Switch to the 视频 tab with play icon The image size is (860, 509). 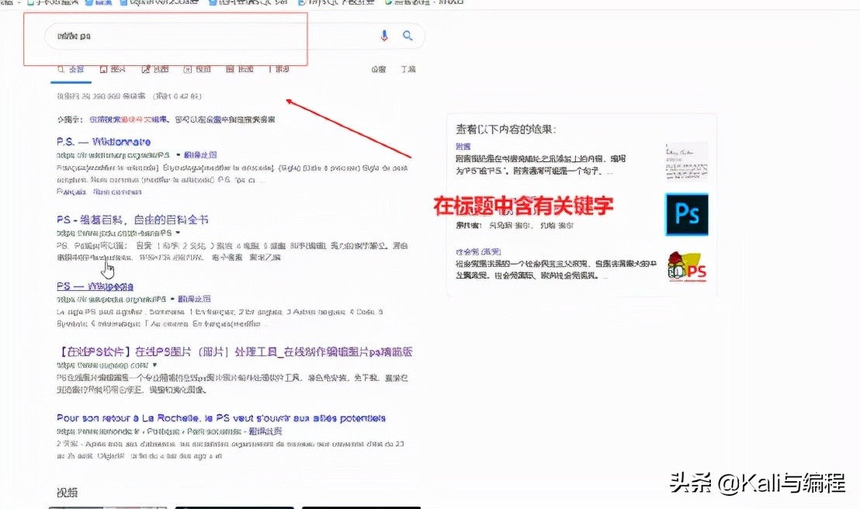pyautogui.click(x=197, y=69)
